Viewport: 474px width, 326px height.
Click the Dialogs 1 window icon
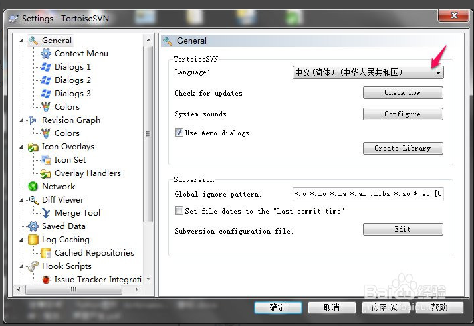coord(46,67)
